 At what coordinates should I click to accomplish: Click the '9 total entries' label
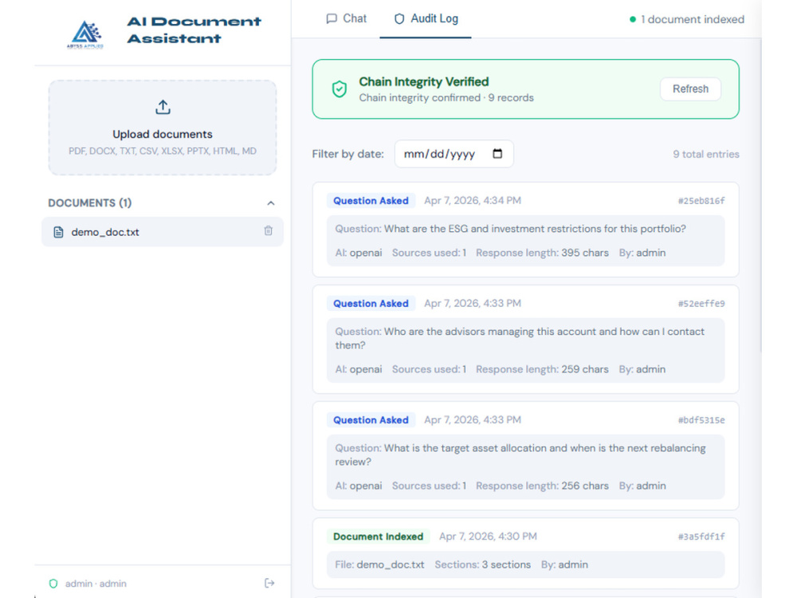point(706,154)
